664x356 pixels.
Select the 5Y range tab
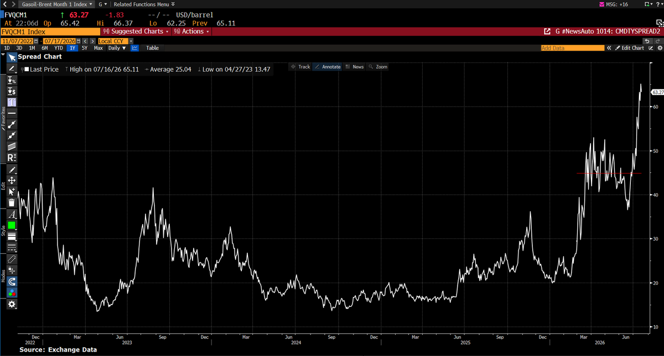[x=85, y=48]
